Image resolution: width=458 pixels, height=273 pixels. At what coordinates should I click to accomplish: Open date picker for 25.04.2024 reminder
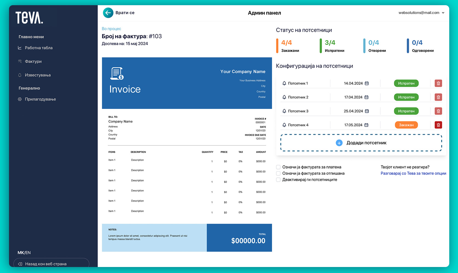click(x=367, y=111)
